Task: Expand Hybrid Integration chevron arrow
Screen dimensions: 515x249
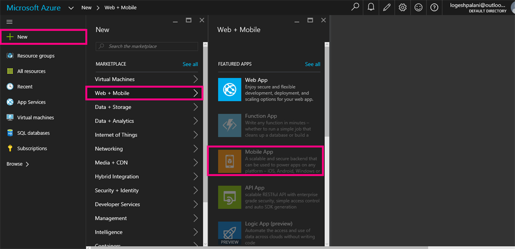Action: [196, 177]
